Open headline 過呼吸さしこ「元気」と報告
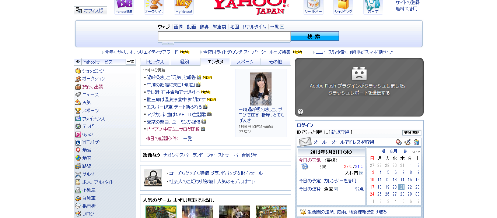Screen dimensions: 497x218 tap(171, 77)
